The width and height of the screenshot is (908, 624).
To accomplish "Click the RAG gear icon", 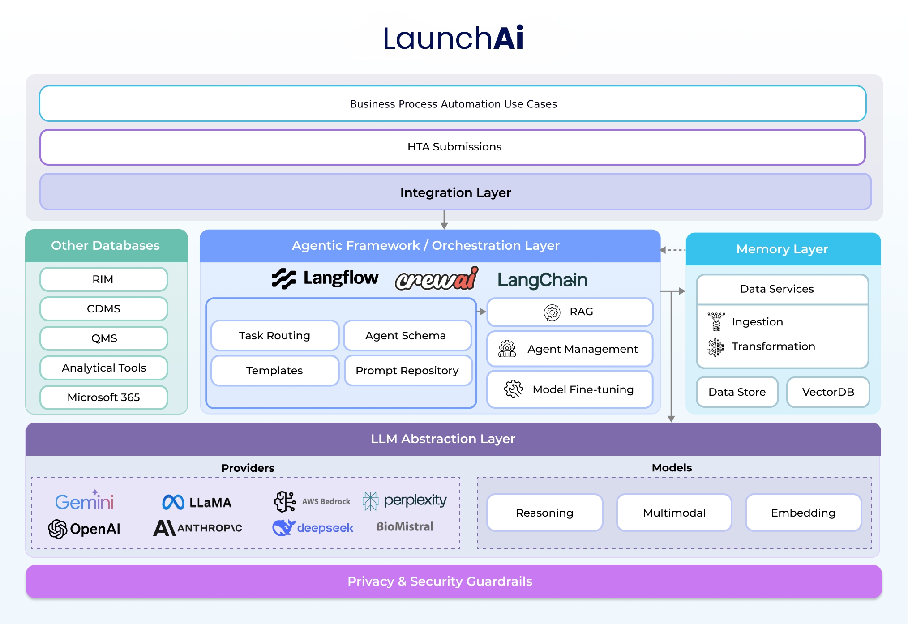I will 553,312.
